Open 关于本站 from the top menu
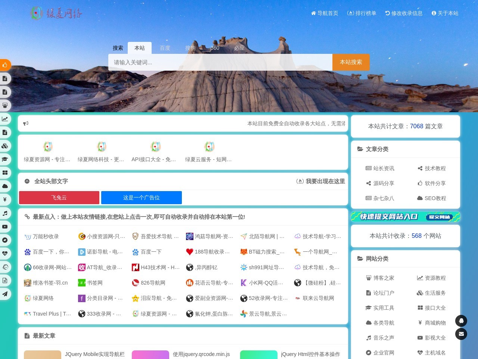 point(445,13)
